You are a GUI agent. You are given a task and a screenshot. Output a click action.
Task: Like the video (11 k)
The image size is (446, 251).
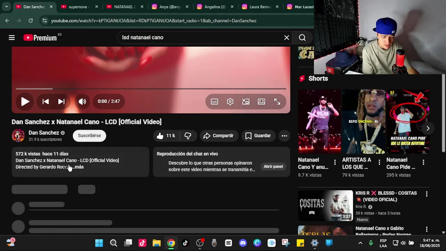click(166, 136)
